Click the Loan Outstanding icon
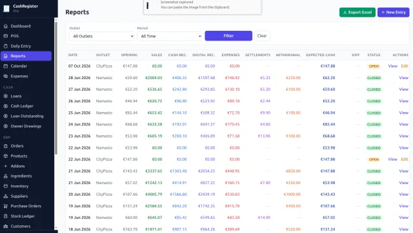The width and height of the screenshot is (413, 233). click(6, 116)
